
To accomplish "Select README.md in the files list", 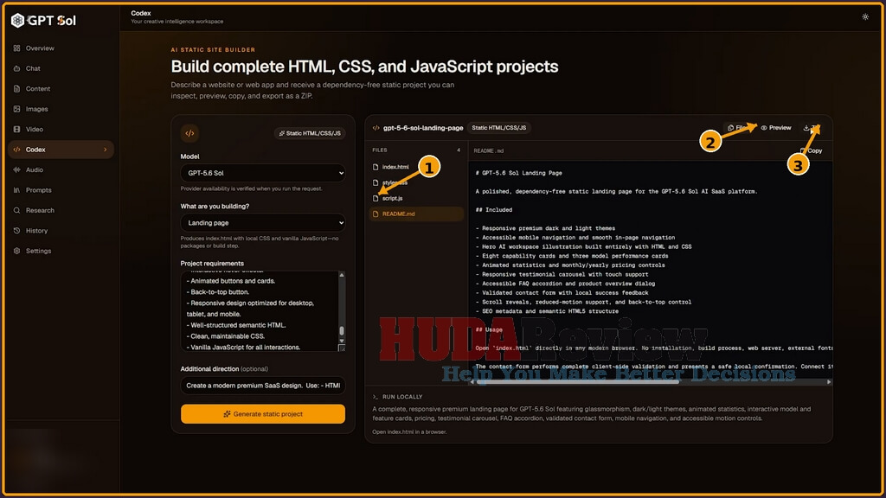I will point(416,214).
